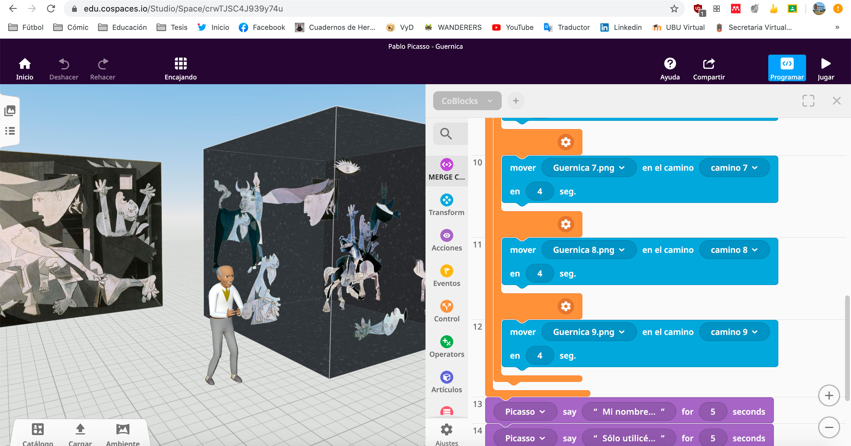Image resolution: width=851 pixels, height=446 pixels.
Task: Click the Inicio home button
Action: pyautogui.click(x=24, y=68)
